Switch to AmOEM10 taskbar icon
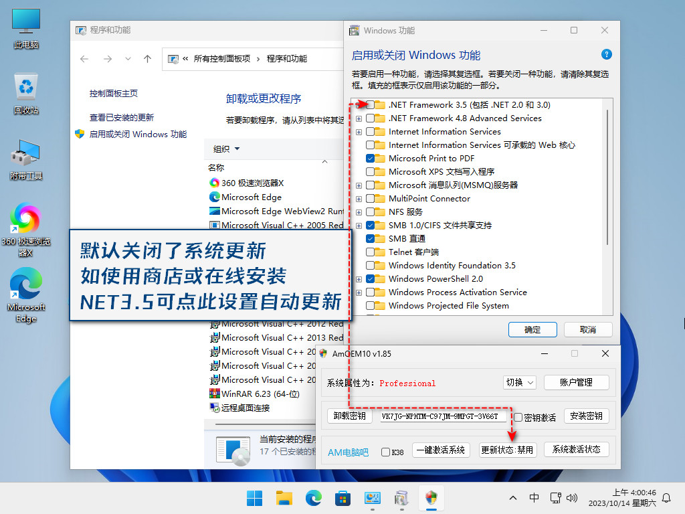The width and height of the screenshot is (685, 514). (x=431, y=498)
